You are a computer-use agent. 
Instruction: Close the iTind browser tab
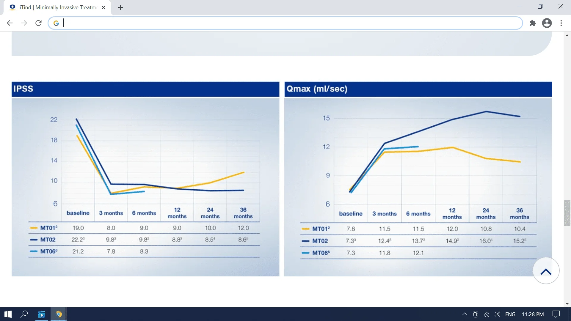tap(103, 7)
